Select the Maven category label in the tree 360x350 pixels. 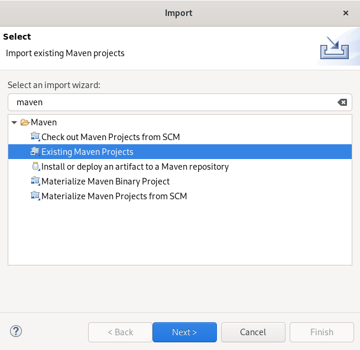44,122
